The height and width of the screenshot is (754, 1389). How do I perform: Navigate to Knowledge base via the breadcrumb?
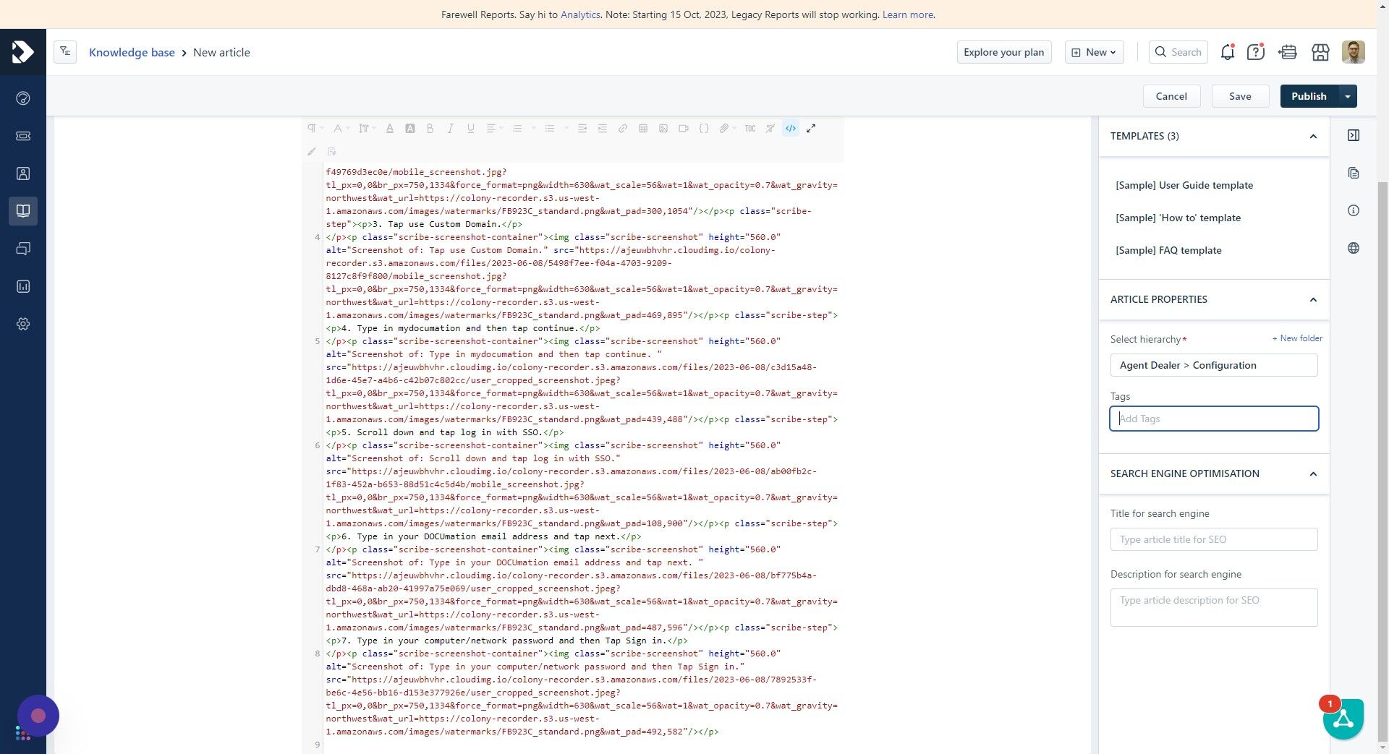132,52
